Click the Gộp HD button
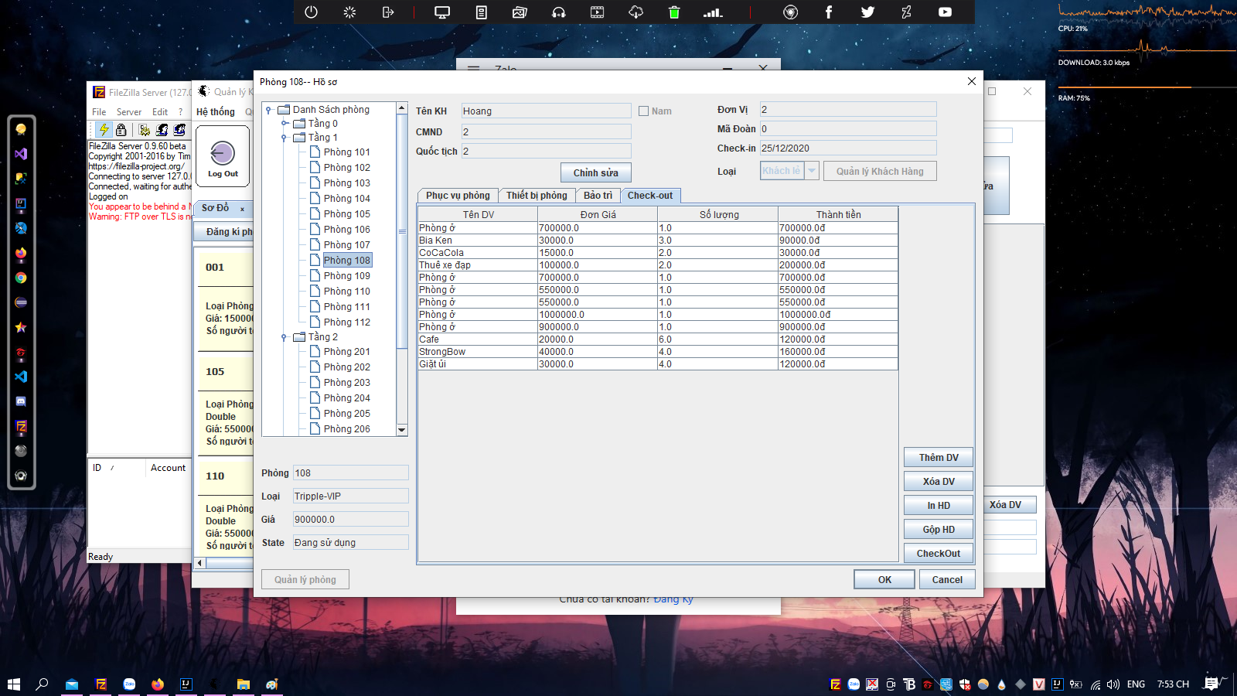 pyautogui.click(x=939, y=529)
